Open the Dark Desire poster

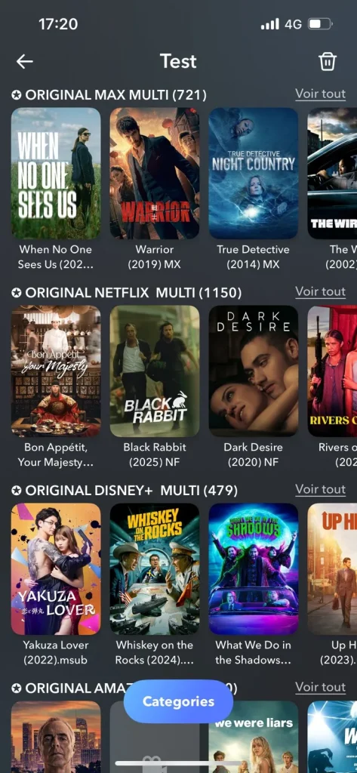click(254, 371)
